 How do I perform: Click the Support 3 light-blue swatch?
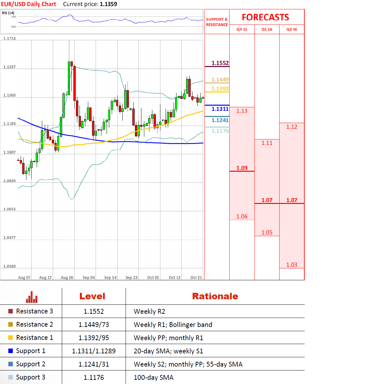tap(11, 377)
